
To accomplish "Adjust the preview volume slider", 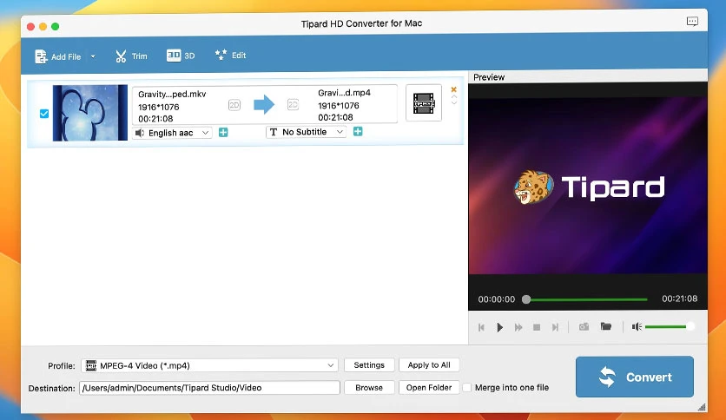I will 669,326.
